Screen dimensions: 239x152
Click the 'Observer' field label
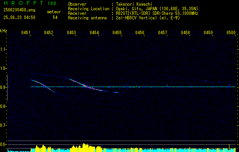pyautogui.click(x=77, y=4)
